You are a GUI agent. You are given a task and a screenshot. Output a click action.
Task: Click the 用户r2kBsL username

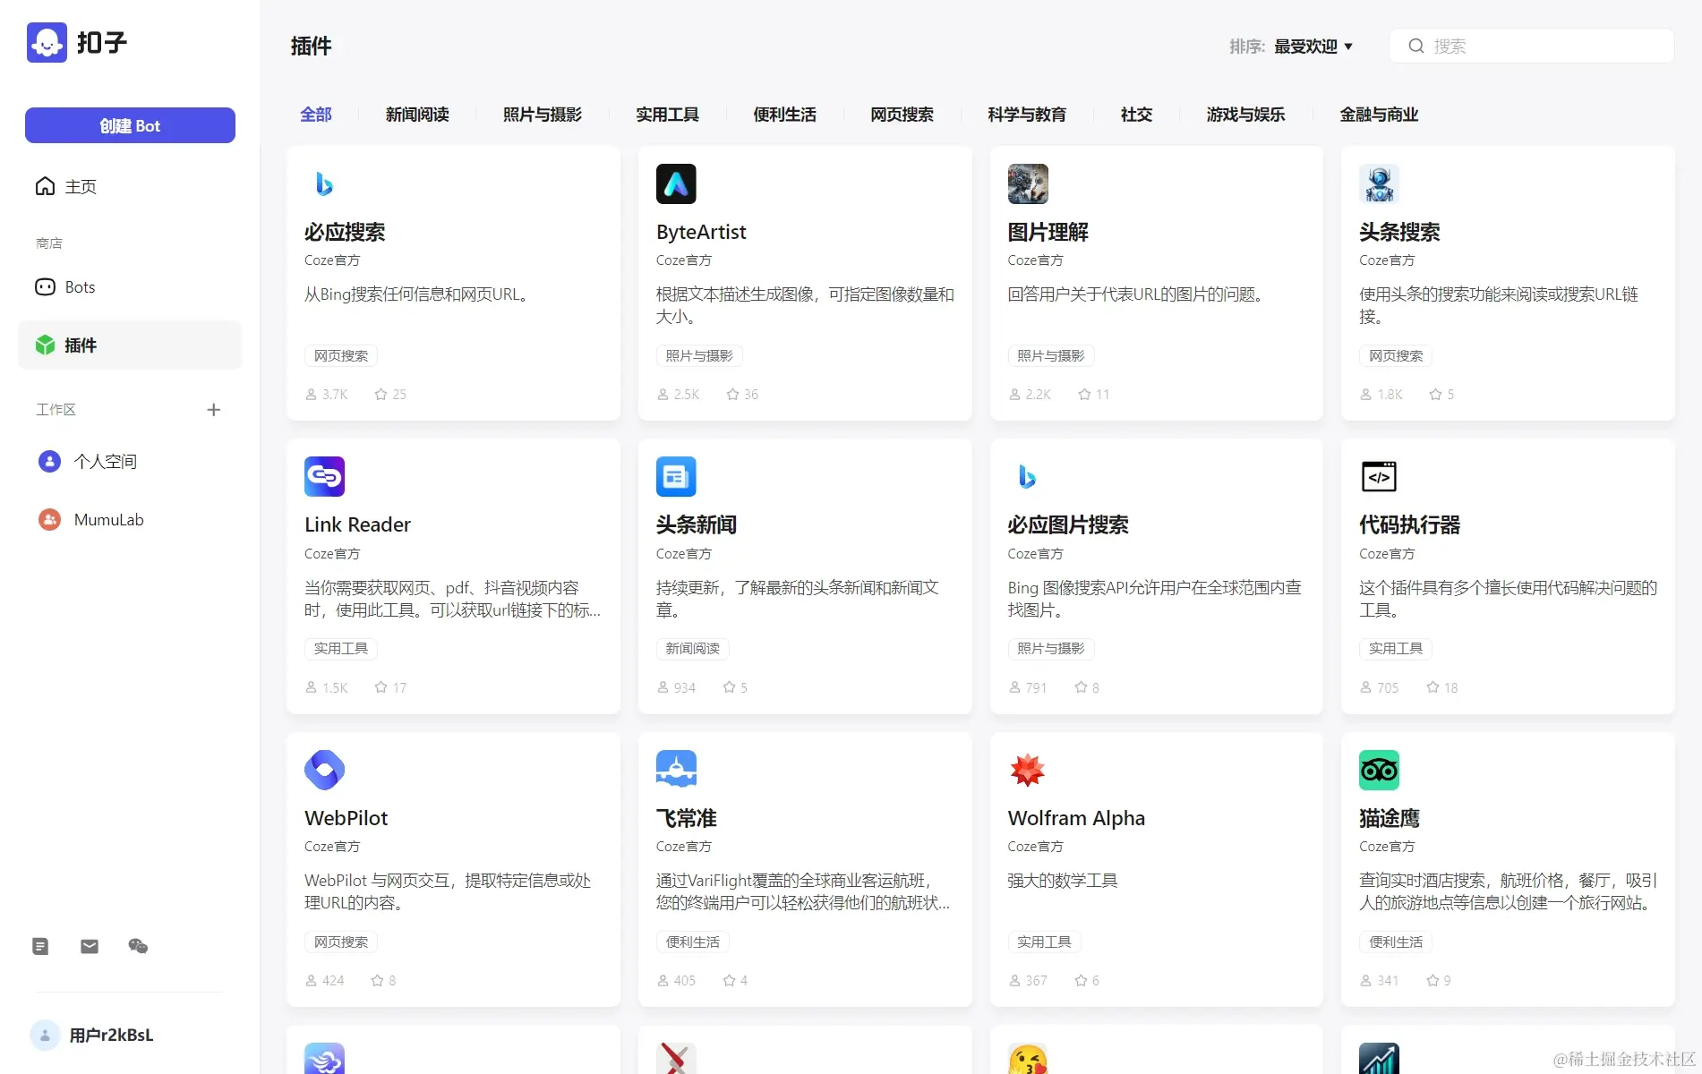(112, 1035)
